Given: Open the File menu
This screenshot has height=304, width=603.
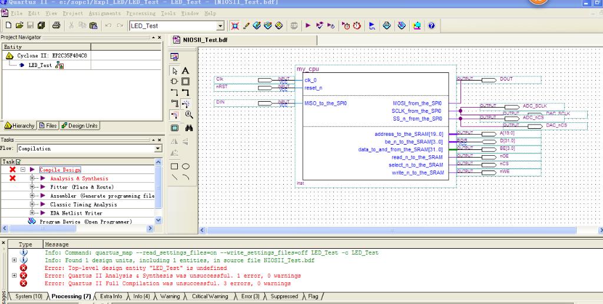Looking at the screenshot, I should [x=16, y=13].
